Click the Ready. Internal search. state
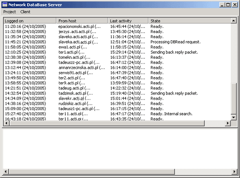 click(171, 114)
